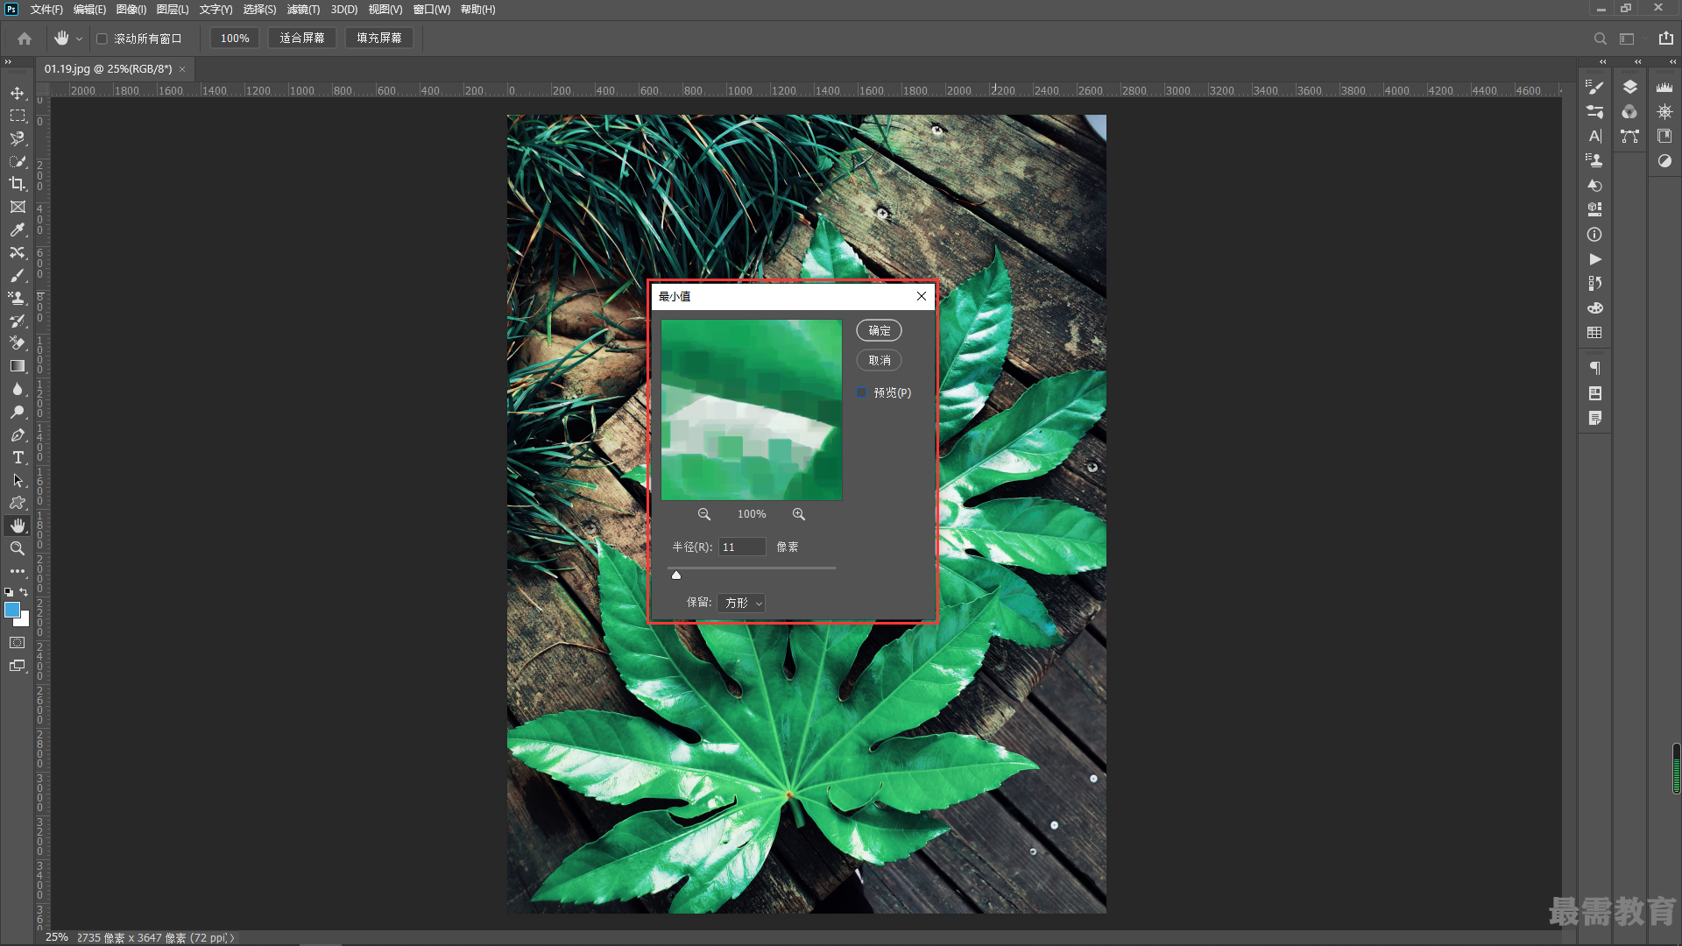This screenshot has height=946, width=1682.
Task: Select the Rectangular Marquee tool
Action: click(x=18, y=116)
